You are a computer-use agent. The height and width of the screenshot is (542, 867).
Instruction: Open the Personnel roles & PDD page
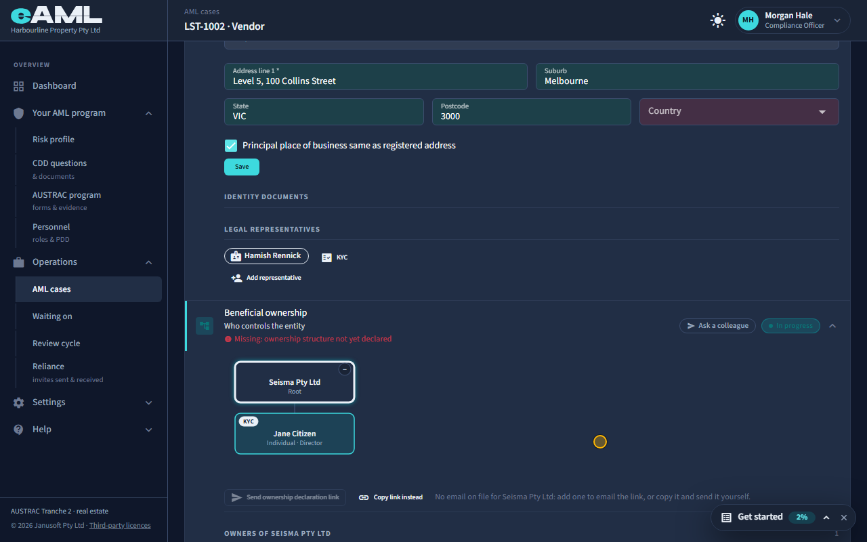[89, 232]
